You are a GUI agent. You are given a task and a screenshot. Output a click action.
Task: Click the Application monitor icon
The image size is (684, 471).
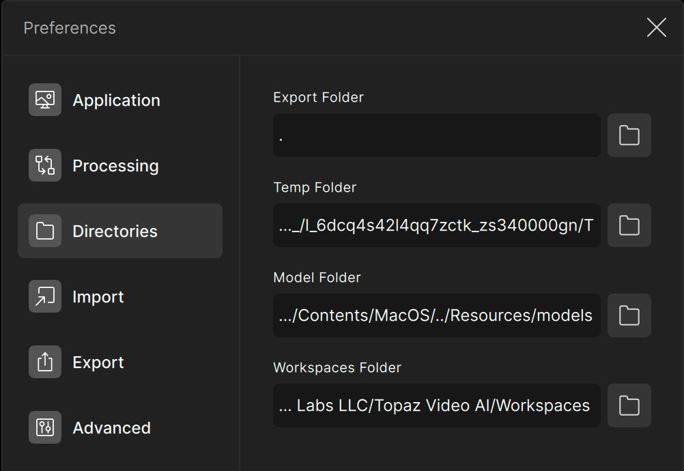tap(45, 100)
